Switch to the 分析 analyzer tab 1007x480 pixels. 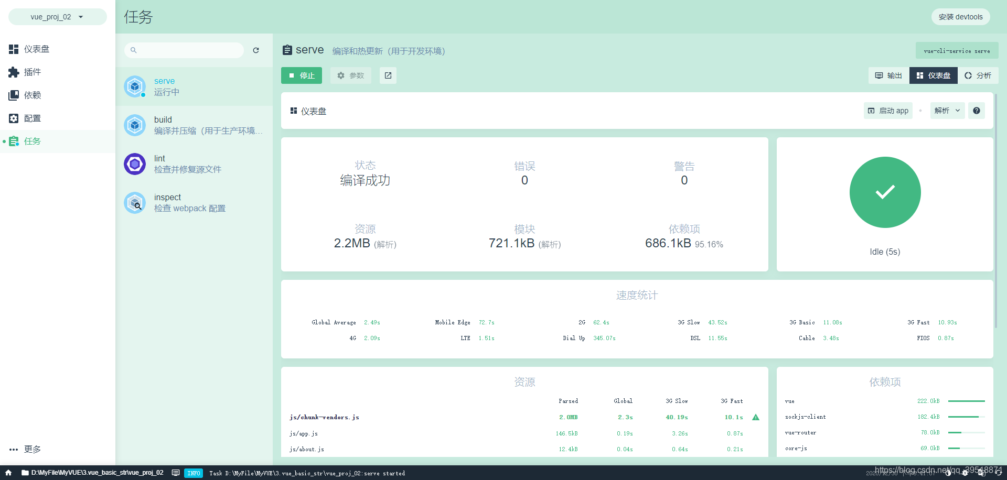978,75
